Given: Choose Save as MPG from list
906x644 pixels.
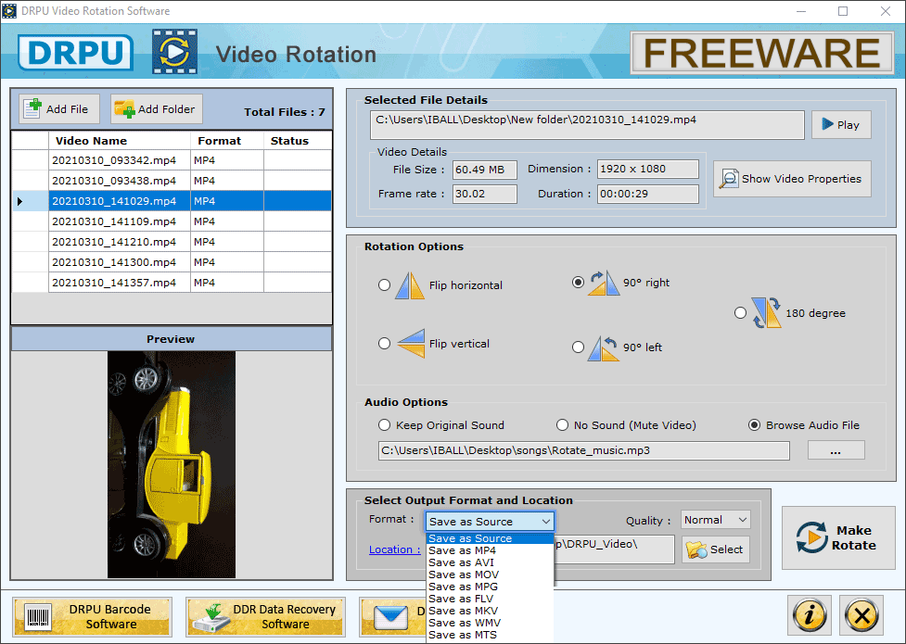Looking at the screenshot, I should [490, 587].
